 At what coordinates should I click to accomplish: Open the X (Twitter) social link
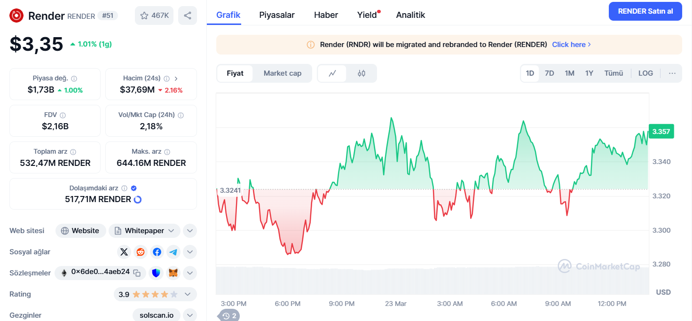[x=124, y=252]
